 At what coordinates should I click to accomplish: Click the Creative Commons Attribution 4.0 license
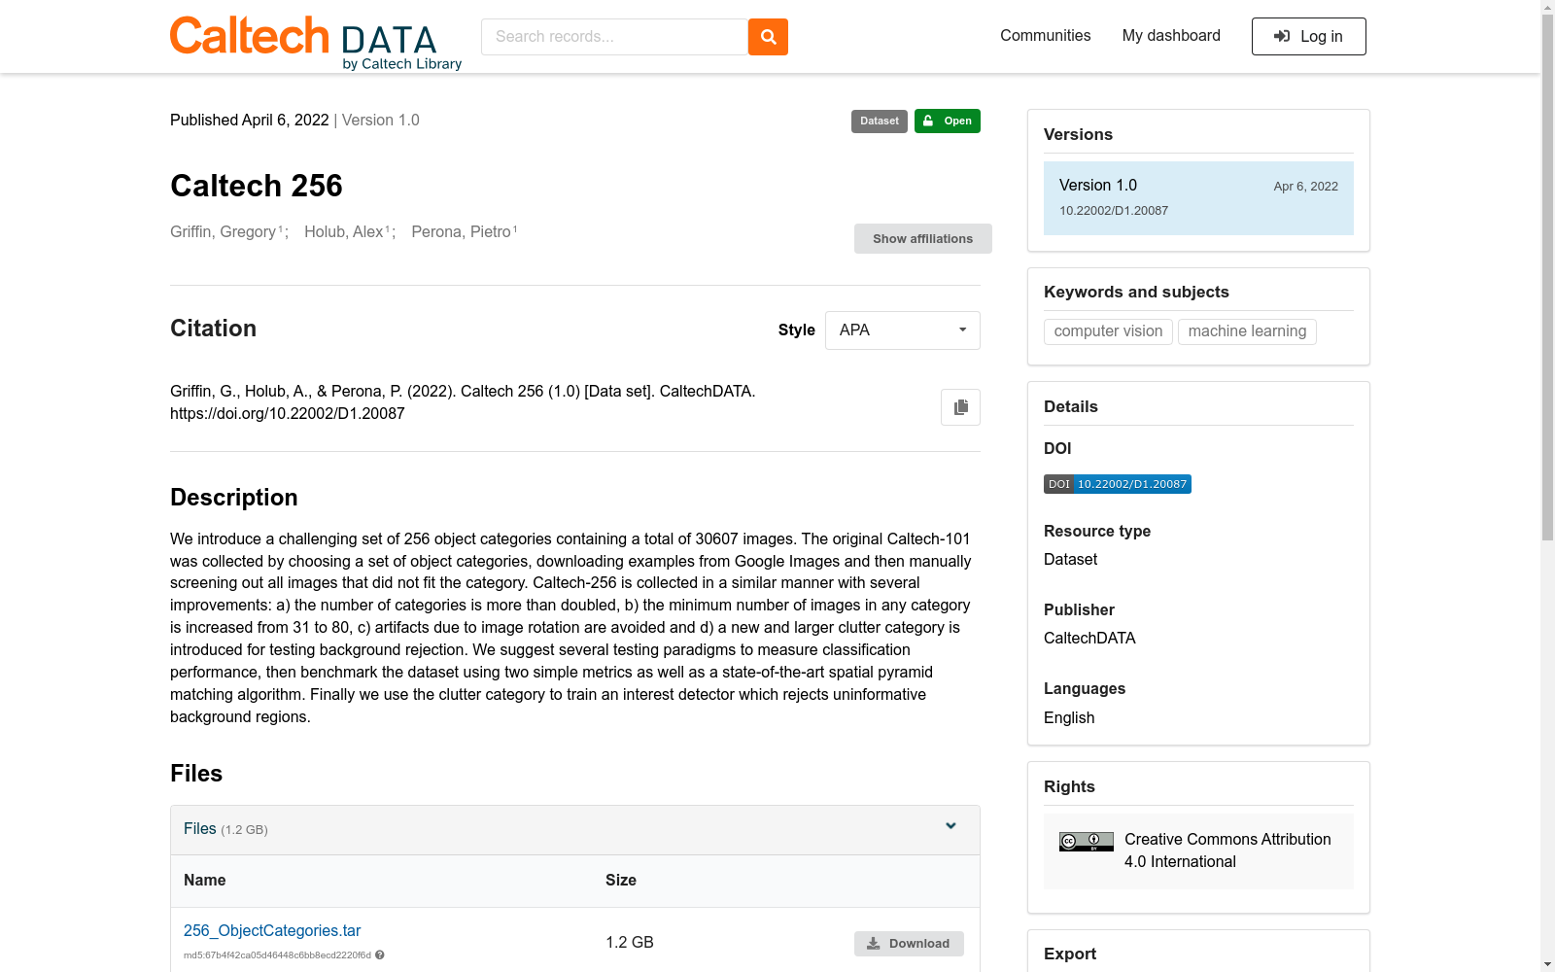pos(1227,850)
